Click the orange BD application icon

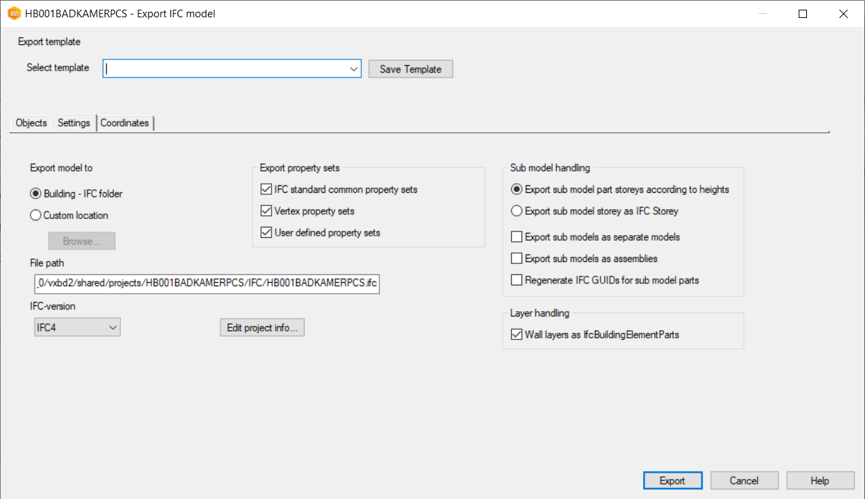tap(13, 13)
